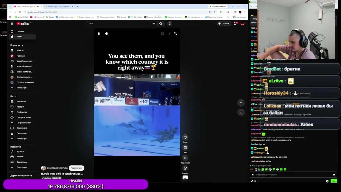Start voice search with the microphone icon

(169, 23)
